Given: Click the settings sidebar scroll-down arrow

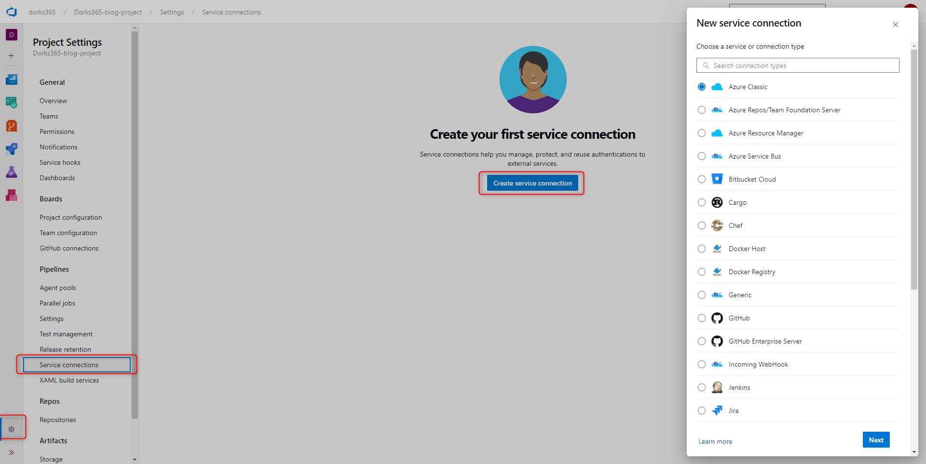Looking at the screenshot, I should (x=135, y=460).
